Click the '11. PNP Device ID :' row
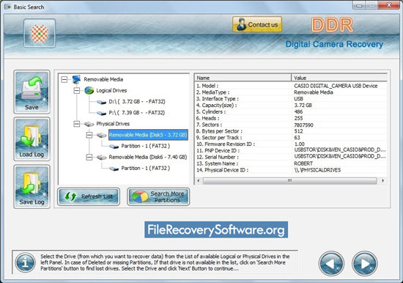The image size is (403, 283). point(291,150)
